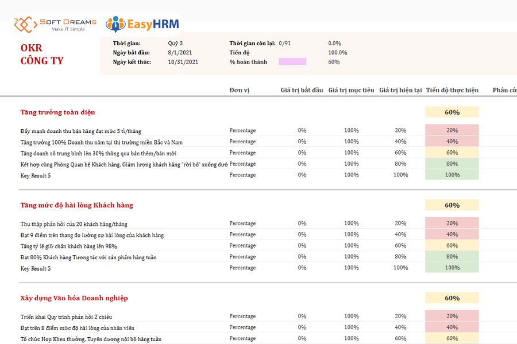Select red 20% progress of 'Thu thập phản hồi'
The image size is (517, 344).
(x=452, y=223)
